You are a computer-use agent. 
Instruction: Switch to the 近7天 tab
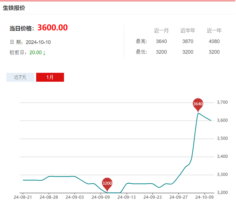pos(20,77)
